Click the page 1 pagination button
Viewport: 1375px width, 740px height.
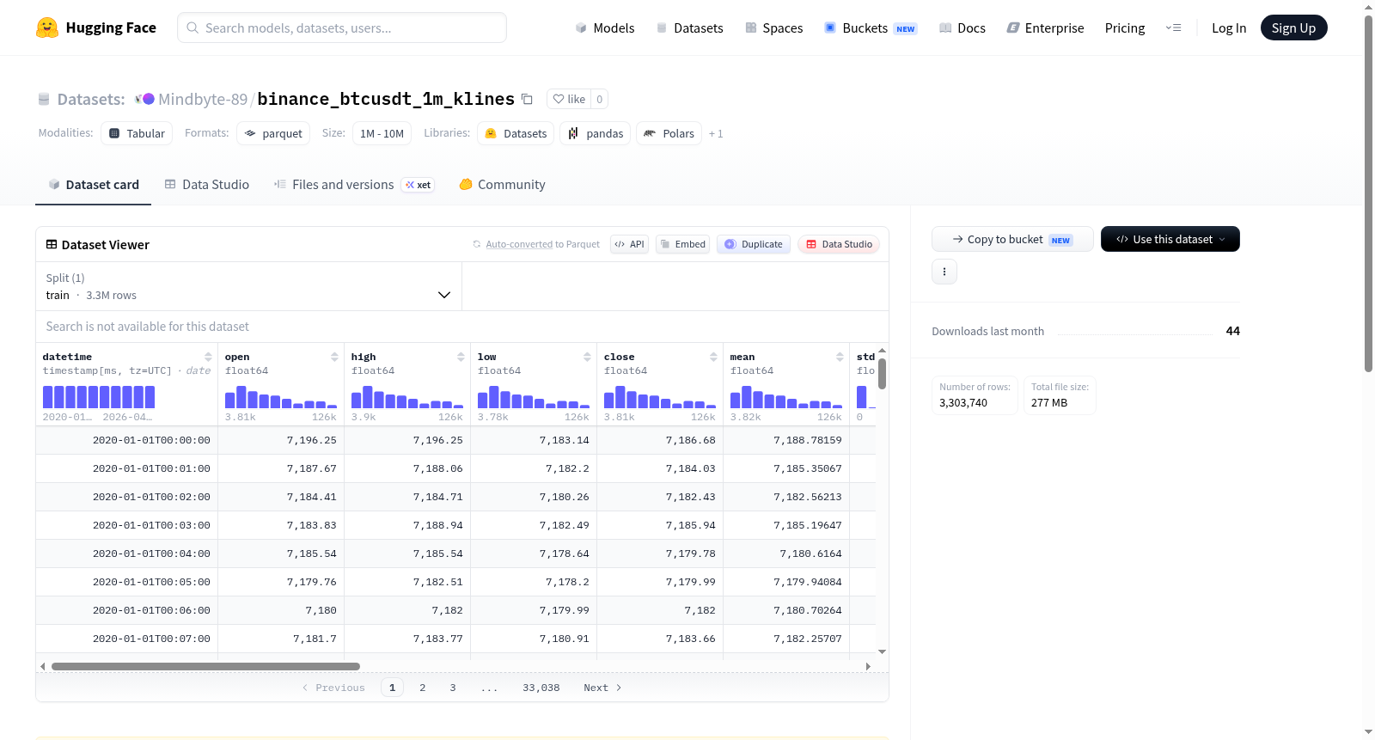[x=392, y=688]
